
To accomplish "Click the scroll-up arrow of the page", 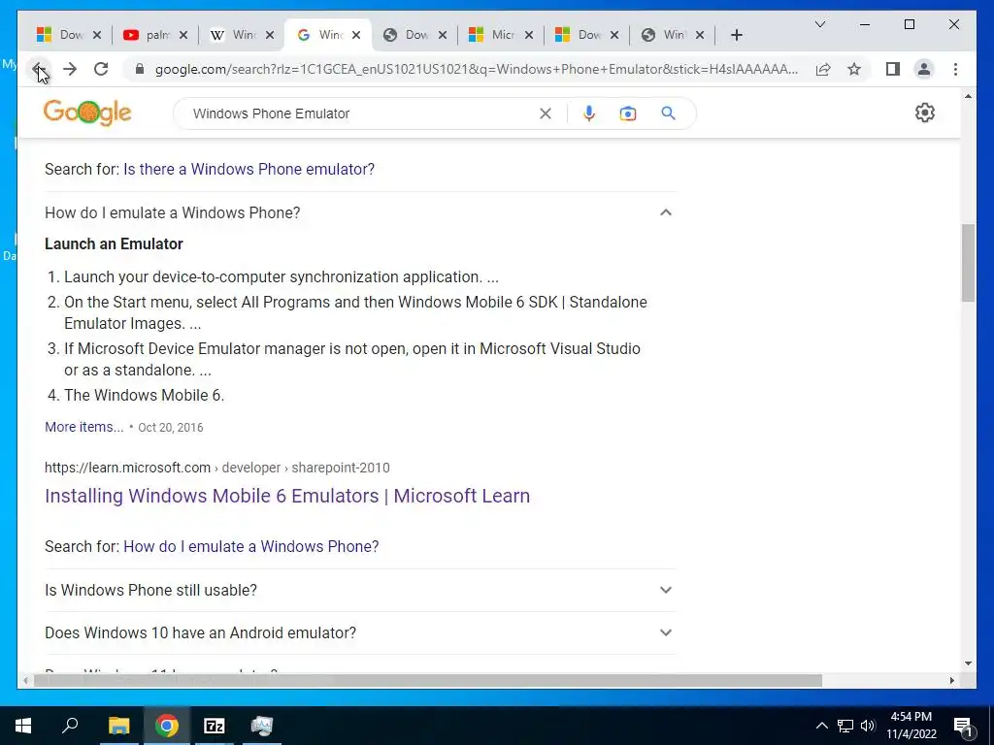I will point(968,96).
